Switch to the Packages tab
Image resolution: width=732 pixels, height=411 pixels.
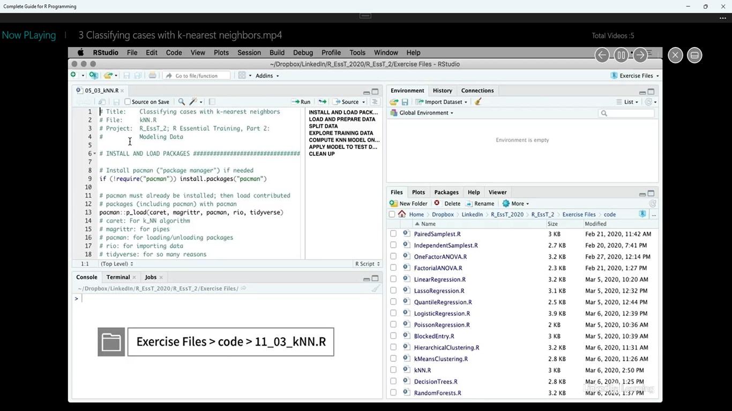(446, 192)
